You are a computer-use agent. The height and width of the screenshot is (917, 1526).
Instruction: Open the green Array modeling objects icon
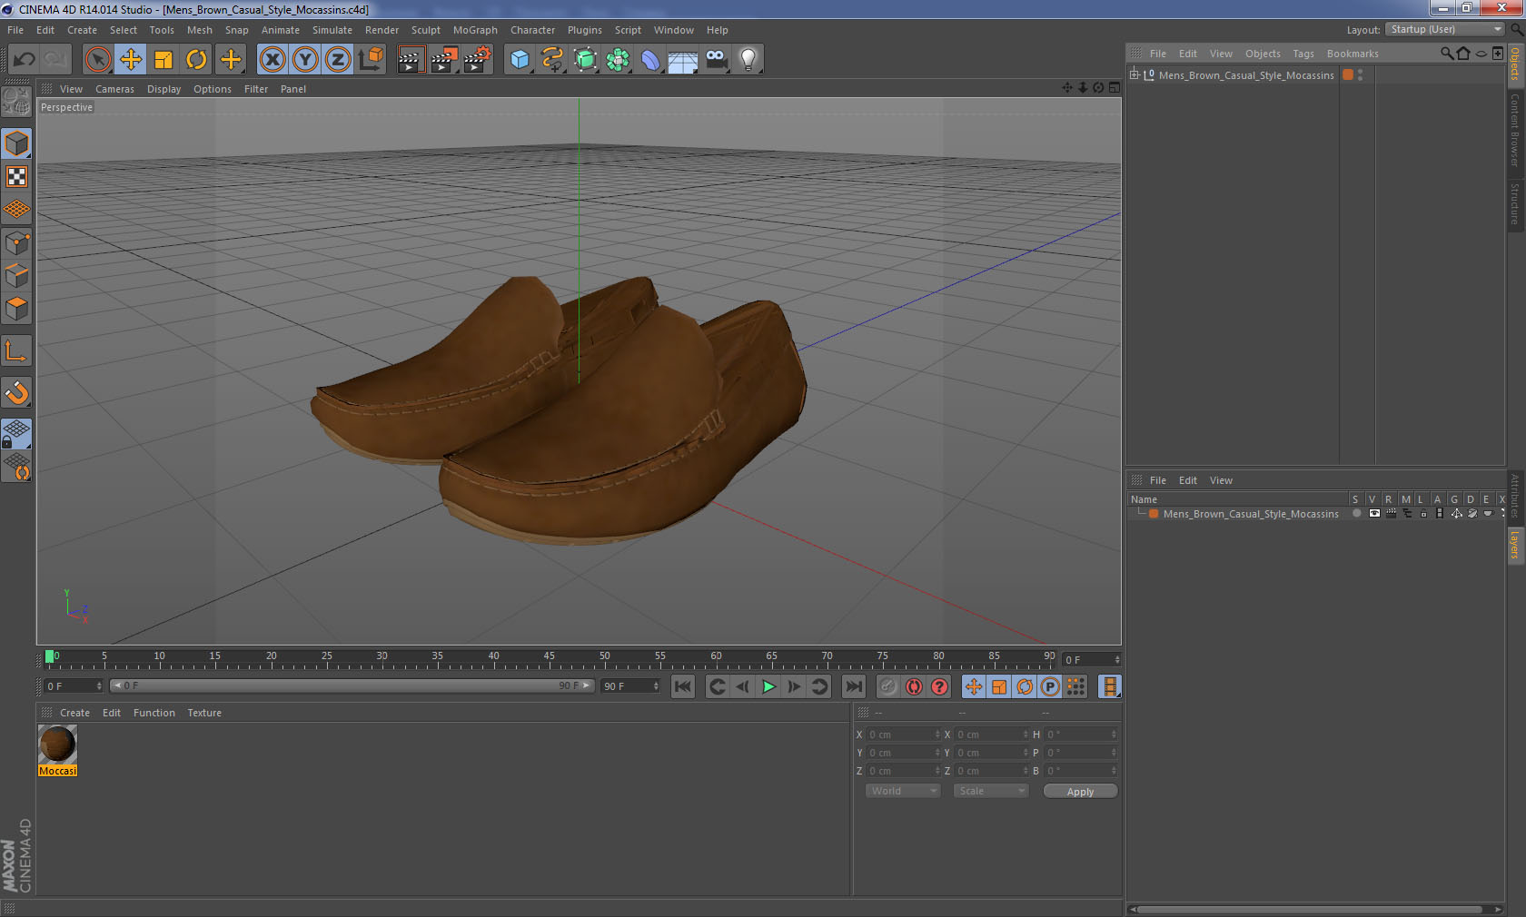(618, 60)
